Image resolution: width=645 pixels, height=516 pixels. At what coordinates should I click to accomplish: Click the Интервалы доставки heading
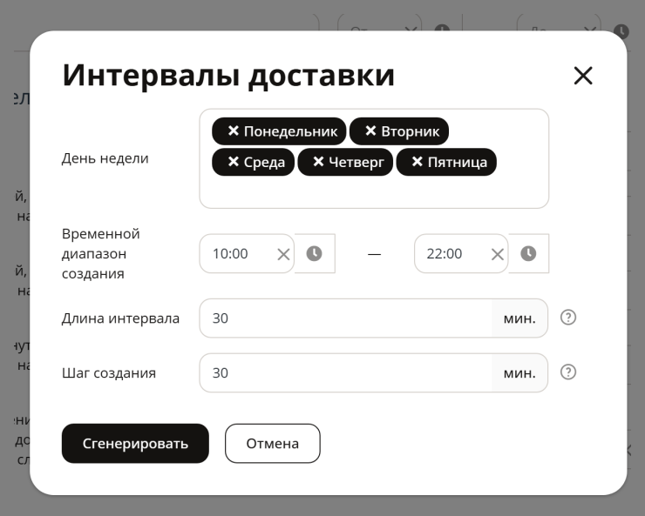tap(228, 76)
